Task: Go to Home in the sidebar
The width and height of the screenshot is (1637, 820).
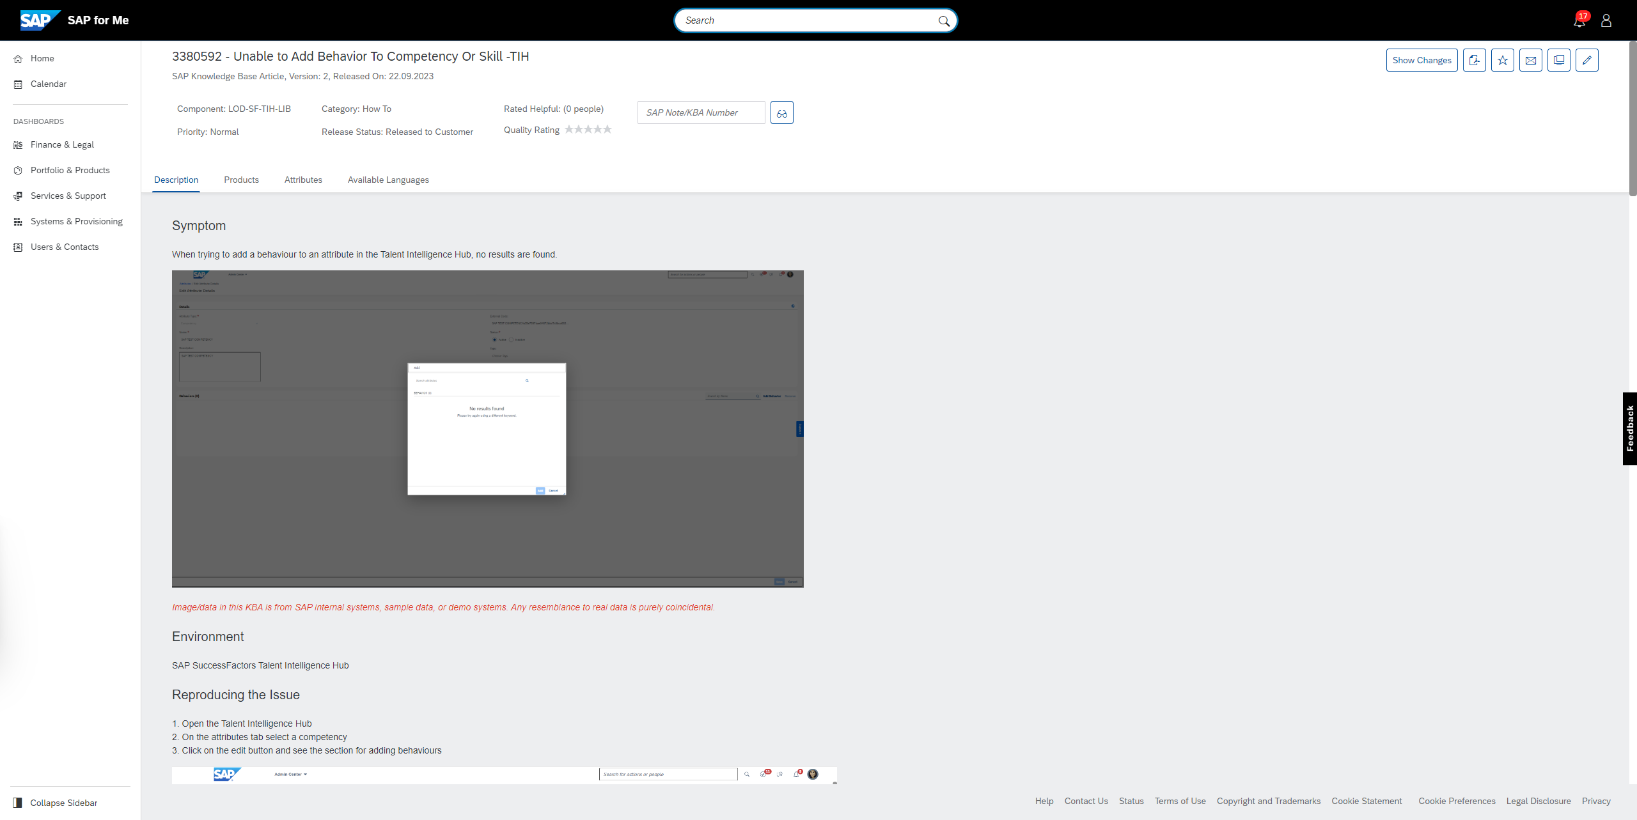Action: (x=42, y=58)
